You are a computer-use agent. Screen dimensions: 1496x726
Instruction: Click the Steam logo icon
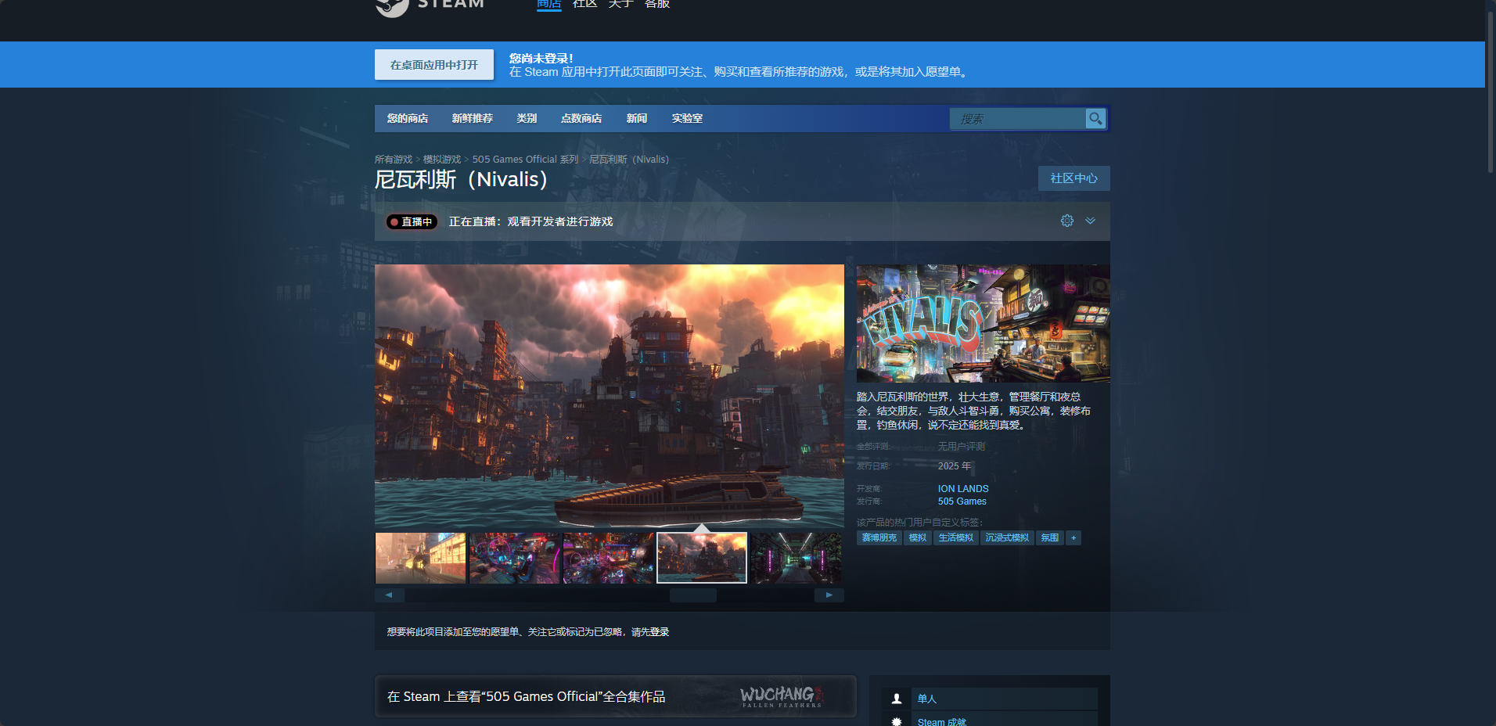click(x=392, y=6)
